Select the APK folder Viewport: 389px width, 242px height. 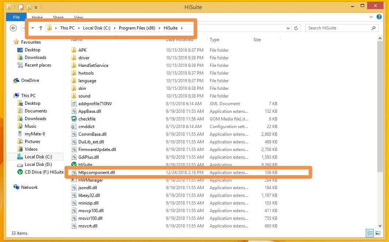tap(82, 50)
